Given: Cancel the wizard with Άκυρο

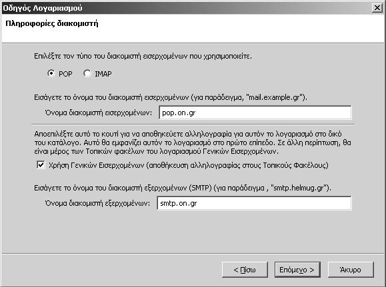Looking at the screenshot, I should click(351, 270).
